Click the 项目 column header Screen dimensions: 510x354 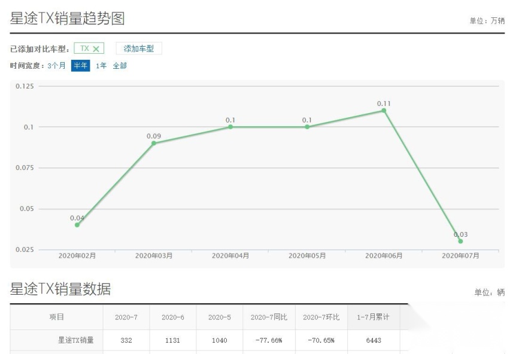click(x=57, y=317)
